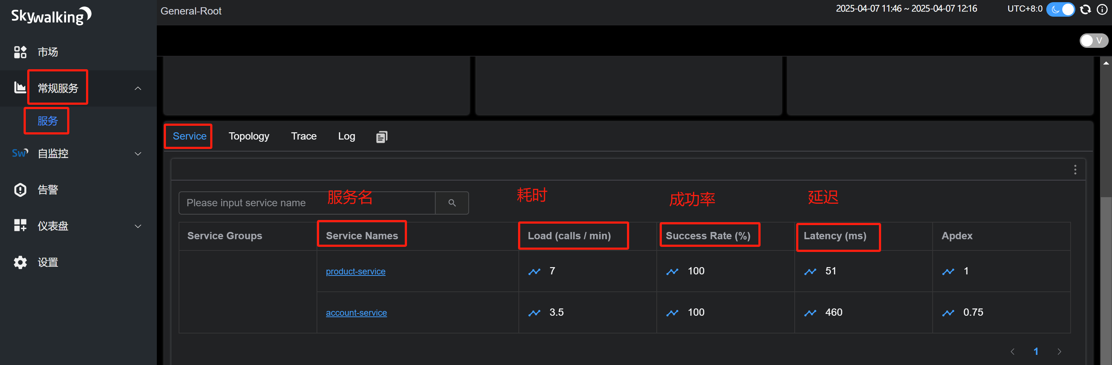
Task: Show Apdex trend for account-service
Action: (948, 313)
